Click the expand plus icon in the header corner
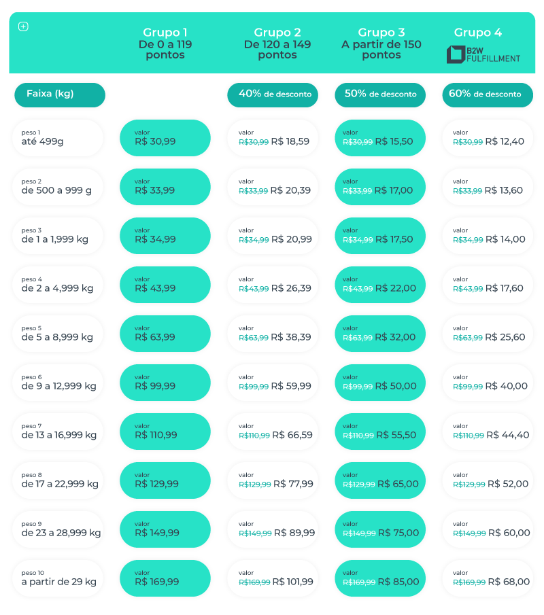This screenshot has width=544, height=615. [x=23, y=27]
